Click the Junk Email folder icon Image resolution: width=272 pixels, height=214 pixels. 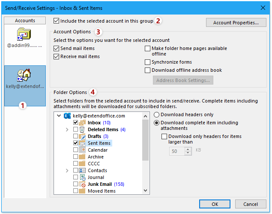[x=83, y=184]
